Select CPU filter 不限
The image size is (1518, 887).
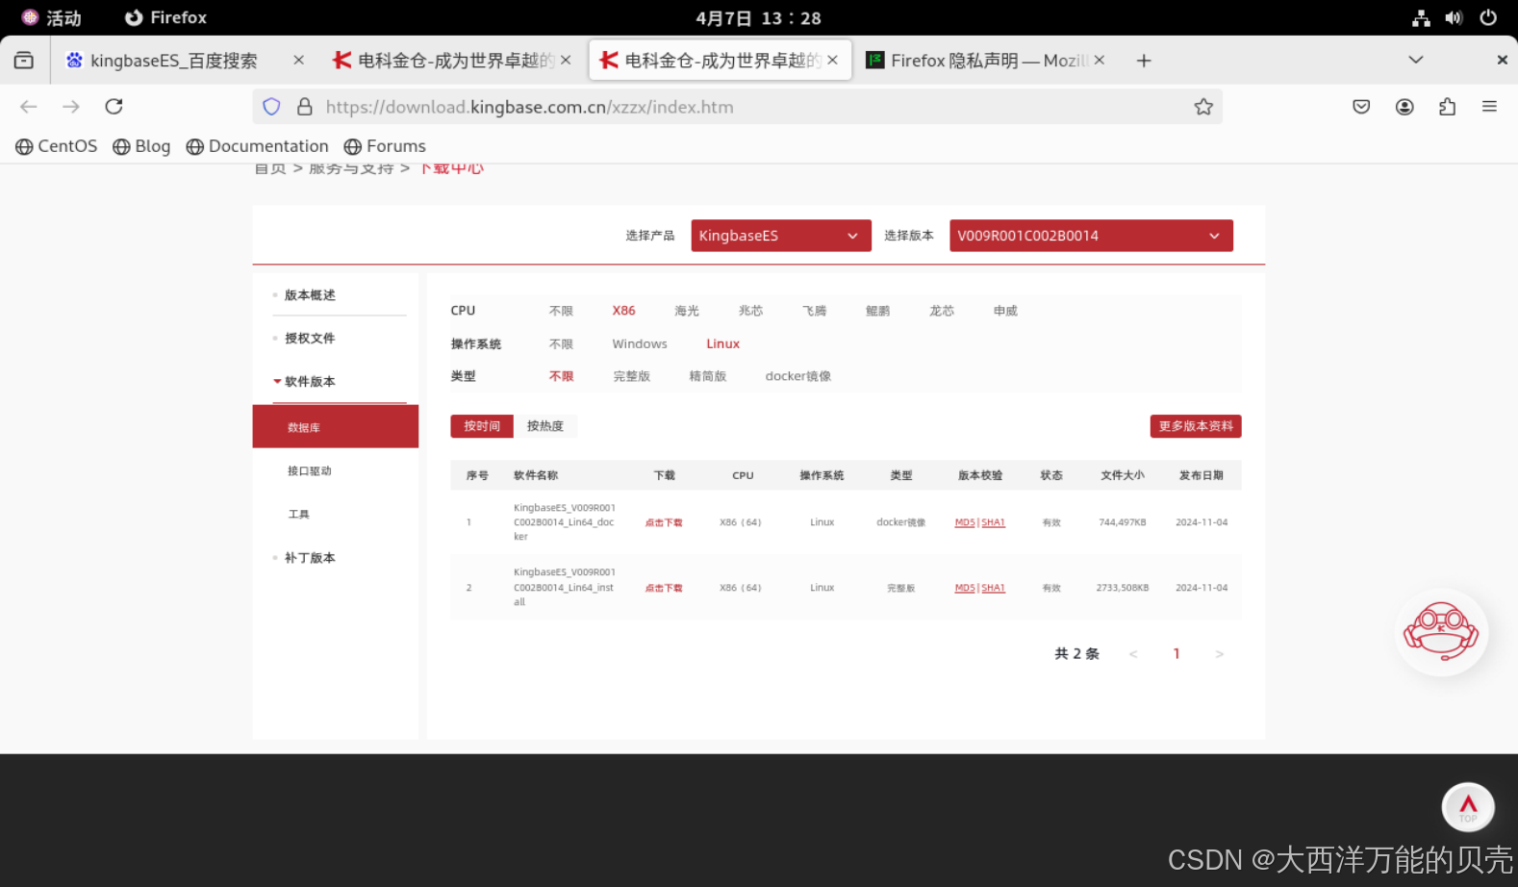pos(561,311)
